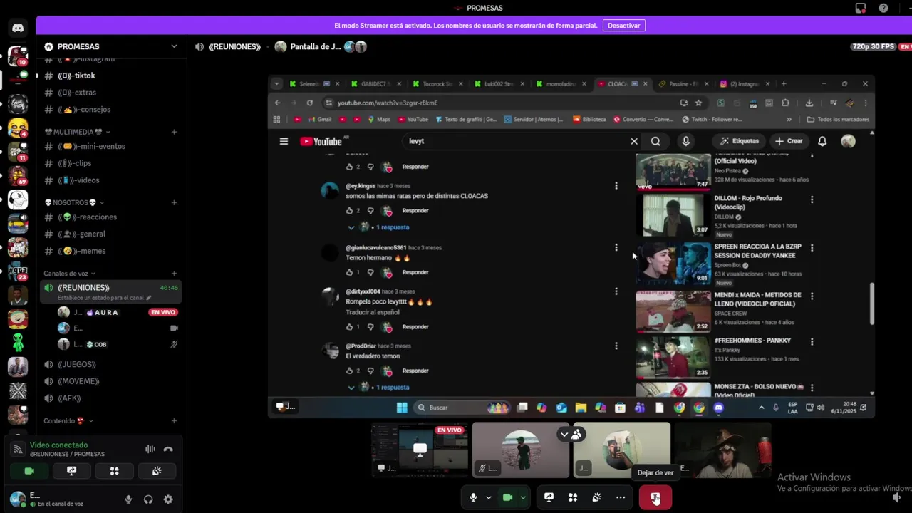Open camera options arrow in call bar

pyautogui.click(x=523, y=497)
